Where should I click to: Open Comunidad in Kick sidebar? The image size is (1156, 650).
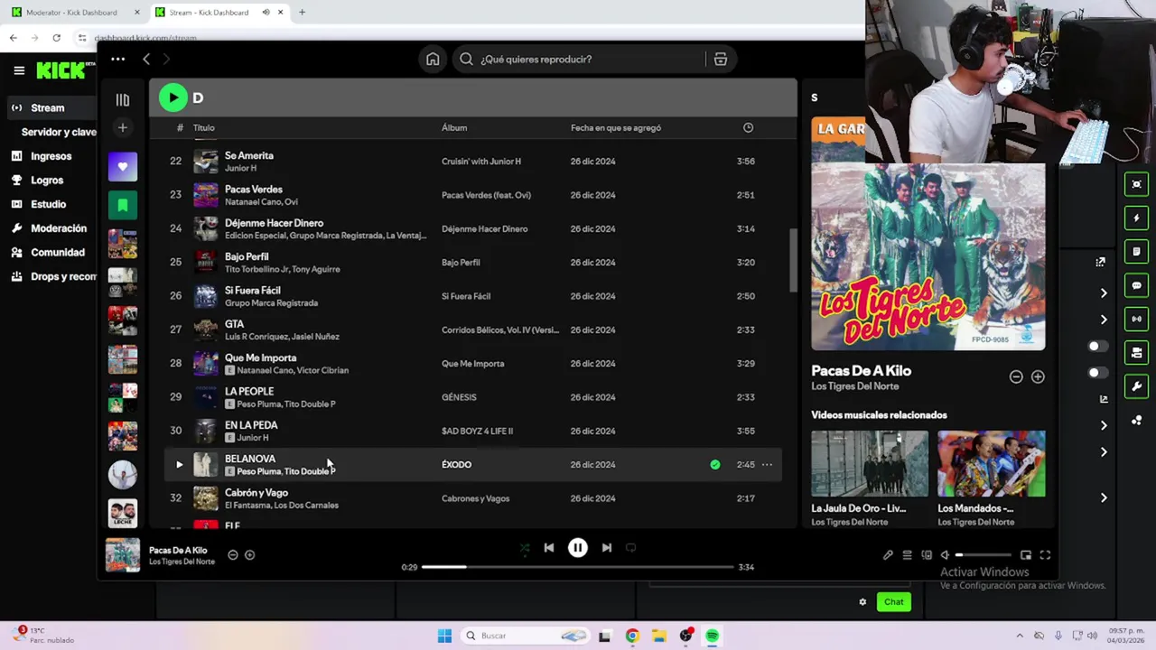[x=58, y=252]
